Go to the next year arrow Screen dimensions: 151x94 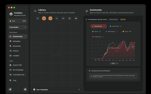click(x=118, y=63)
